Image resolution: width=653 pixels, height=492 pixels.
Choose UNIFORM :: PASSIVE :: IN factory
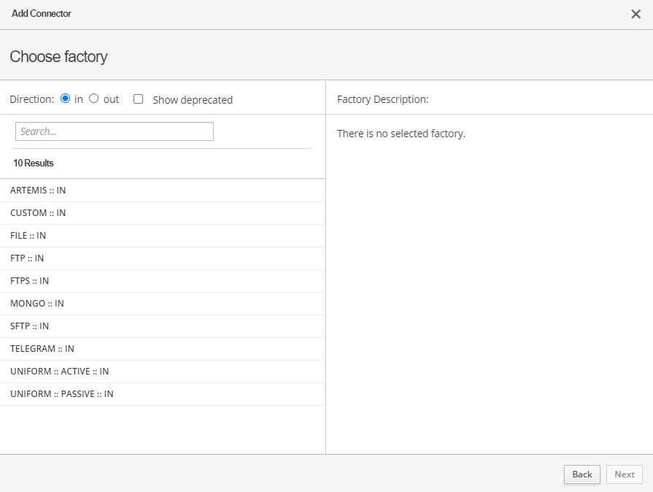[x=62, y=394]
